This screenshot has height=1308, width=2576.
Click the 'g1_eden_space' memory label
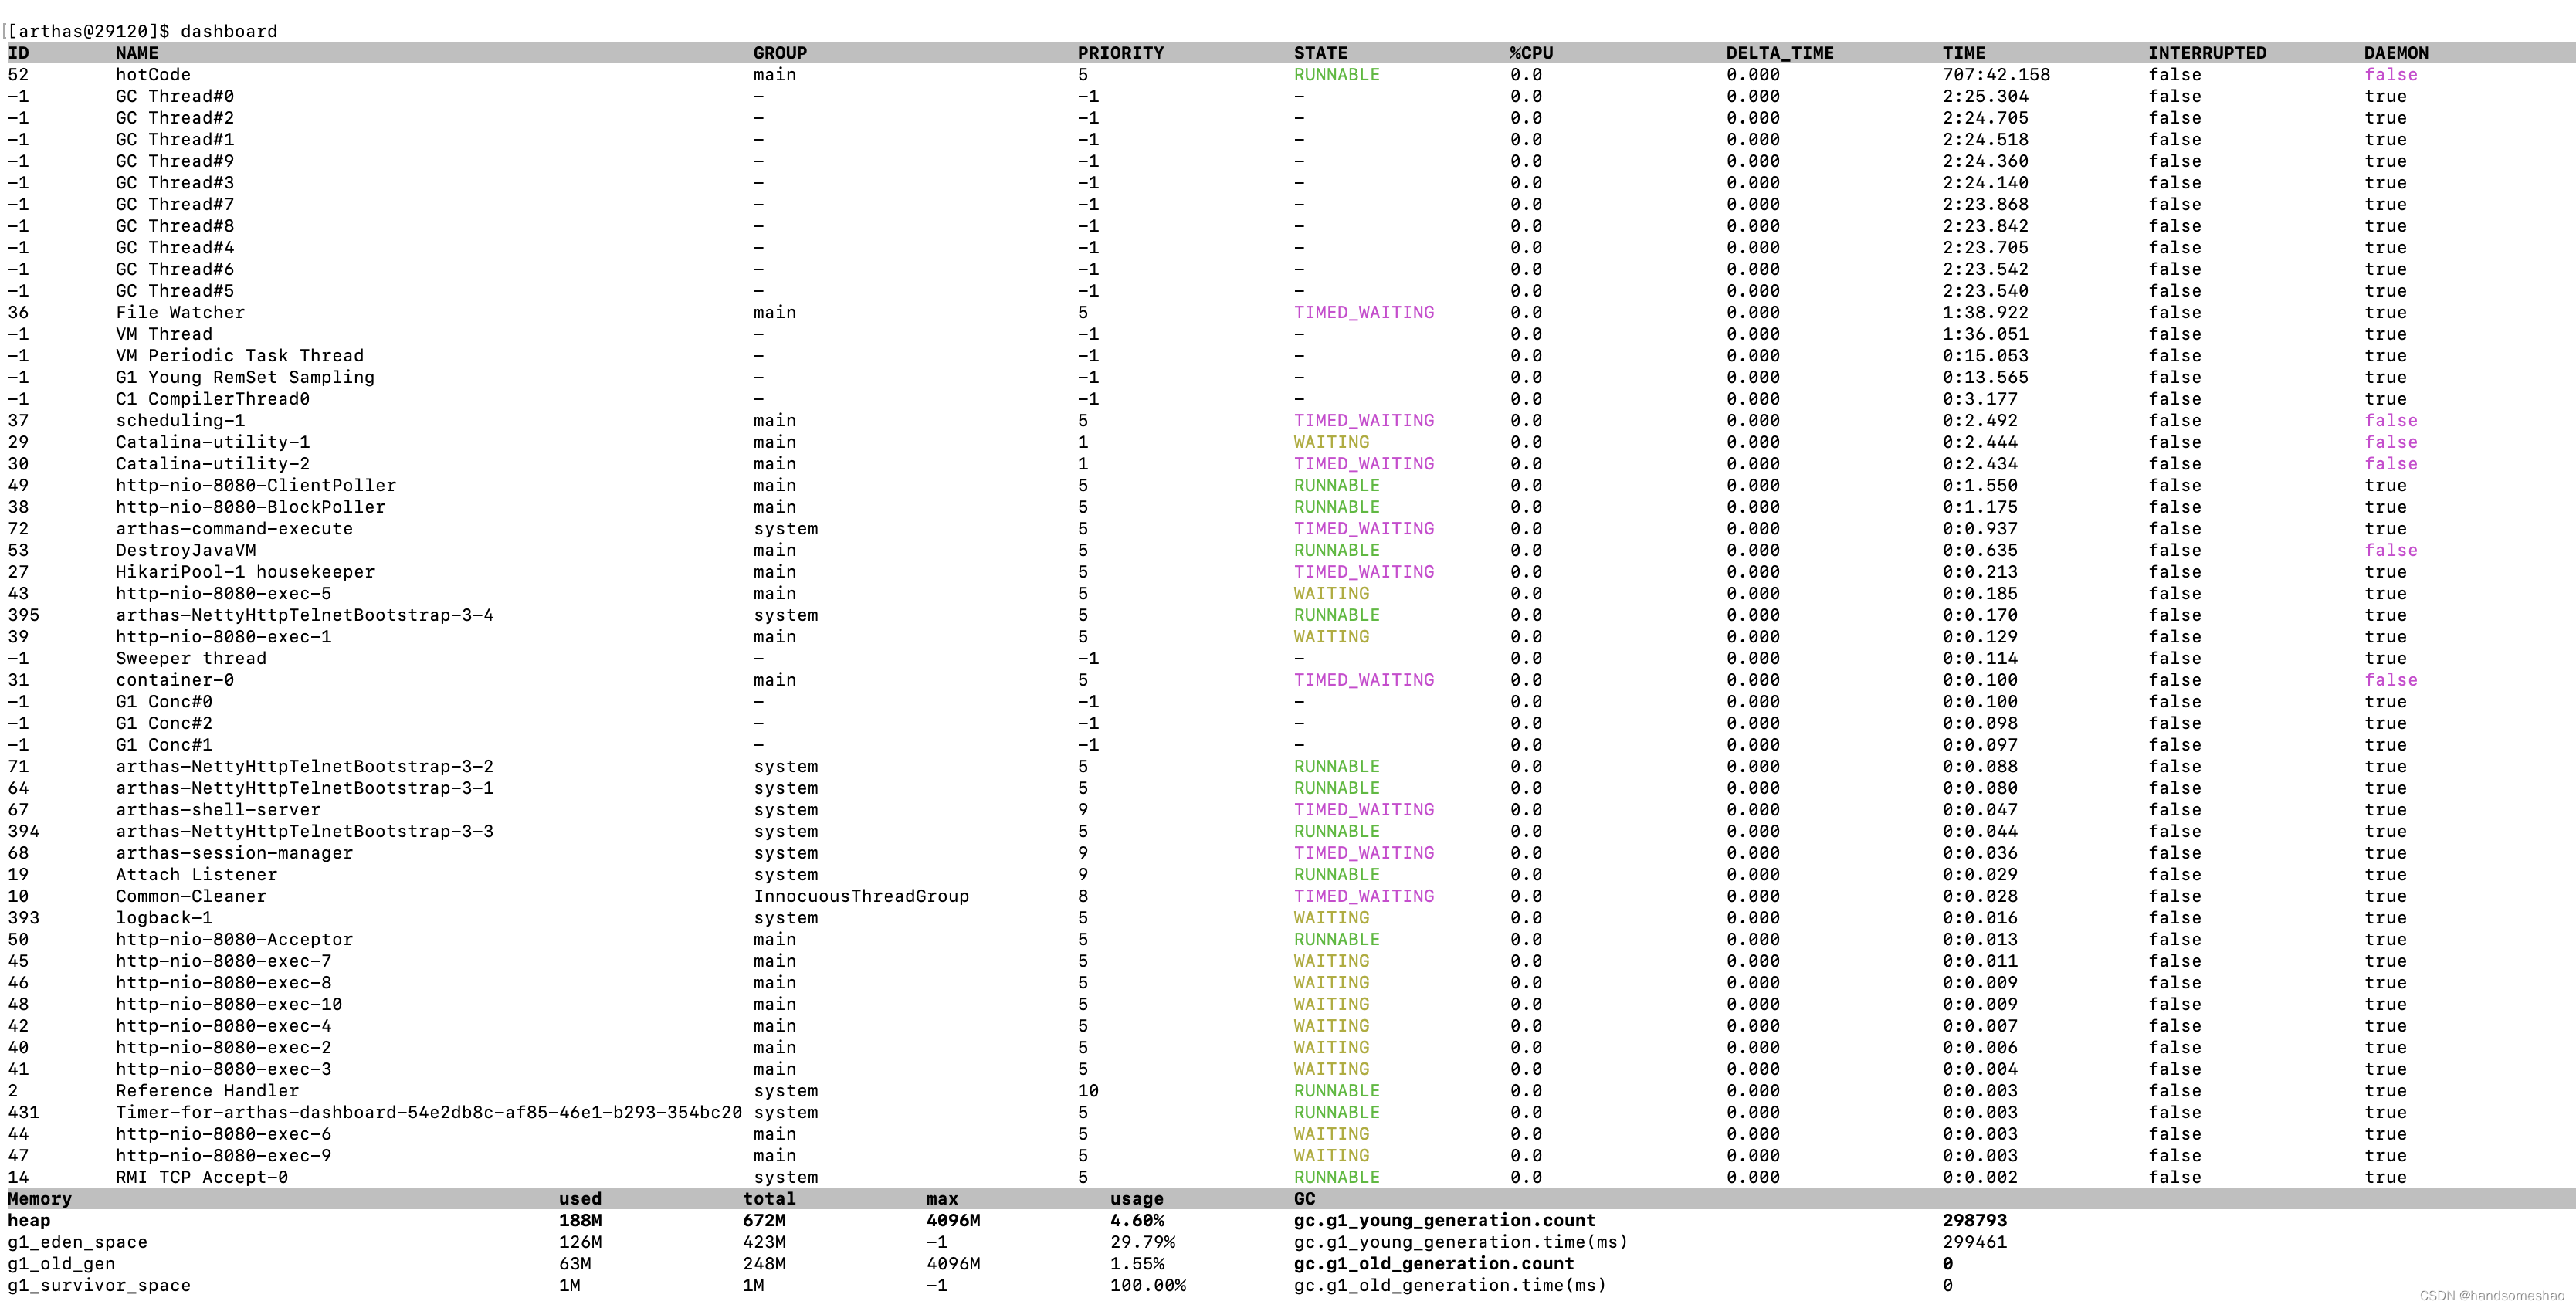point(77,1242)
